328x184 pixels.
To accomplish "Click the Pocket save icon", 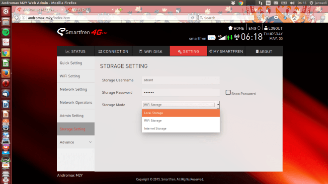I will click(276, 18).
